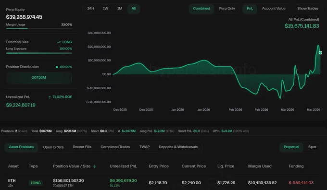Viewport: 327px width, 190px height.
Task: Click the Long PnL $+9.2M stat
Action: pyautogui.click(x=157, y=131)
